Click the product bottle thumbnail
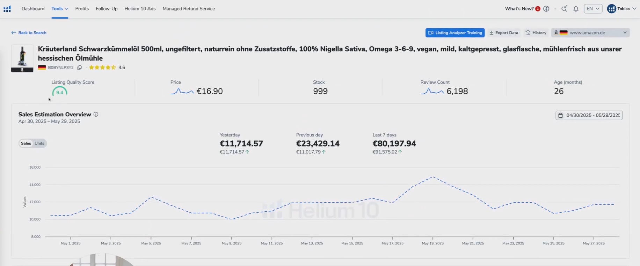640x266 pixels. click(22, 58)
